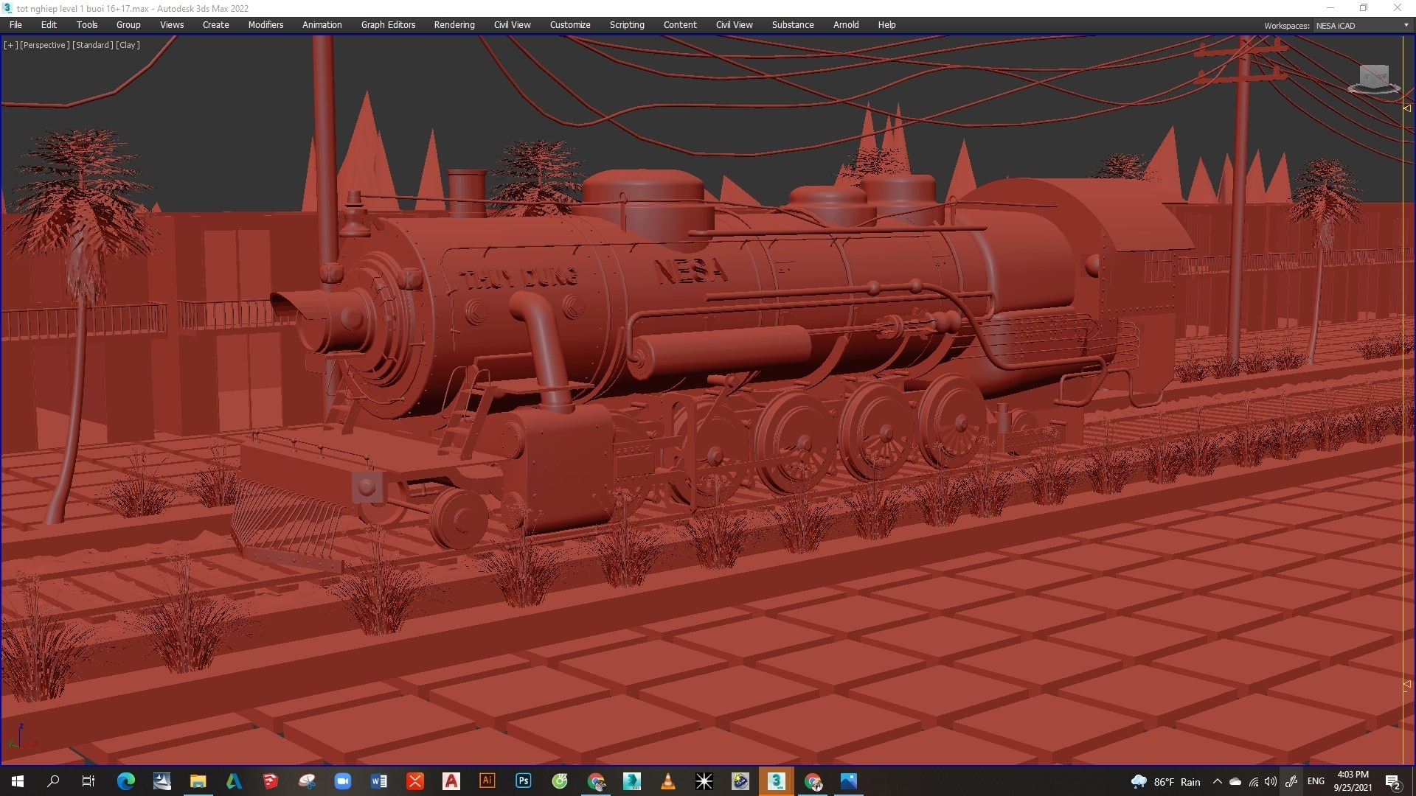The image size is (1416, 796).
Task: Click the VLC media player taskbar icon
Action: coord(667,781)
